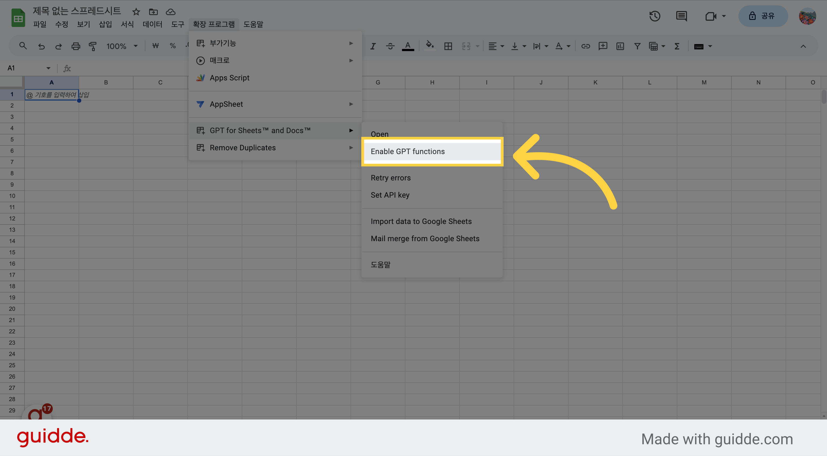
Task: Format as currency with won symbol
Action: (x=156, y=46)
